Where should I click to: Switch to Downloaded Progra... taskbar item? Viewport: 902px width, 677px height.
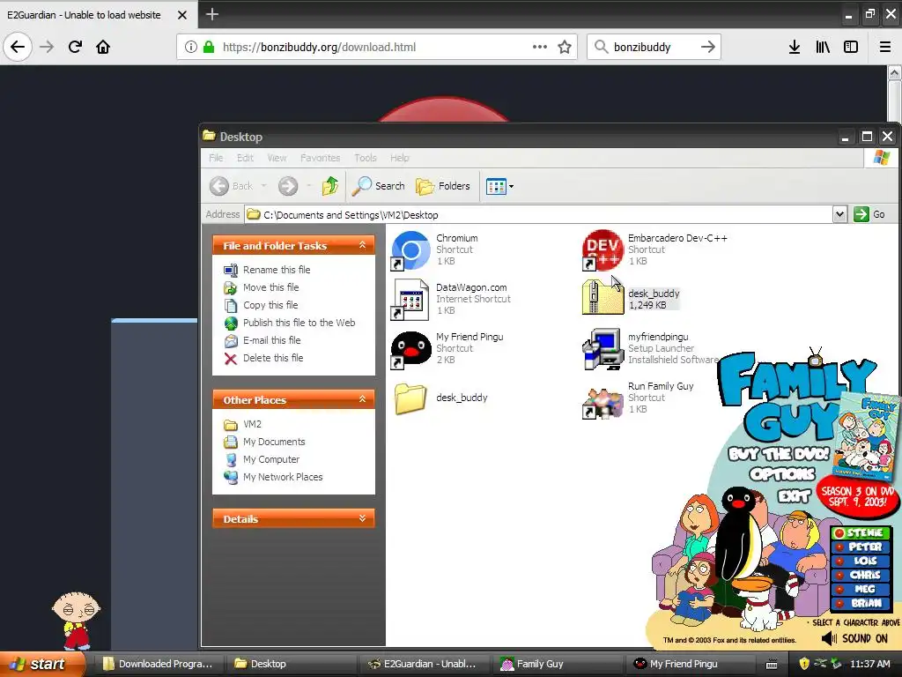158,664
